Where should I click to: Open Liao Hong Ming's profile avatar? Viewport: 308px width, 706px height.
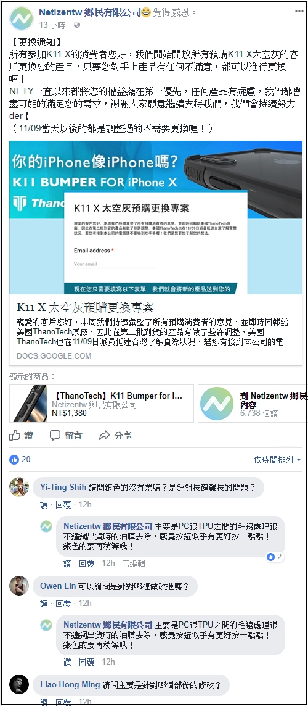click(19, 684)
